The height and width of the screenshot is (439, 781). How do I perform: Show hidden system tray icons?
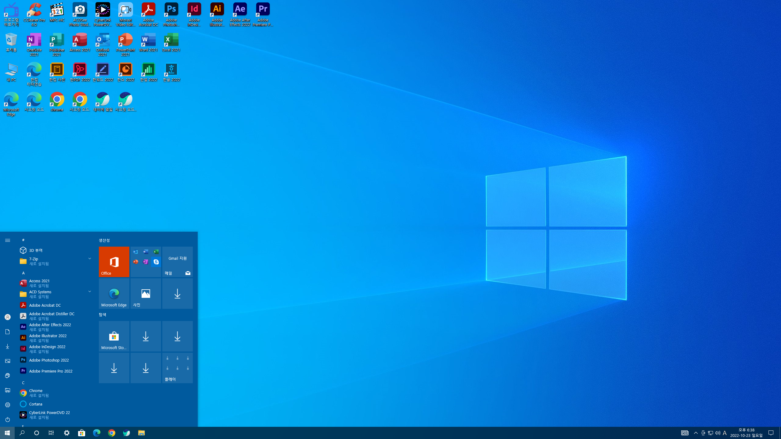[x=696, y=433]
